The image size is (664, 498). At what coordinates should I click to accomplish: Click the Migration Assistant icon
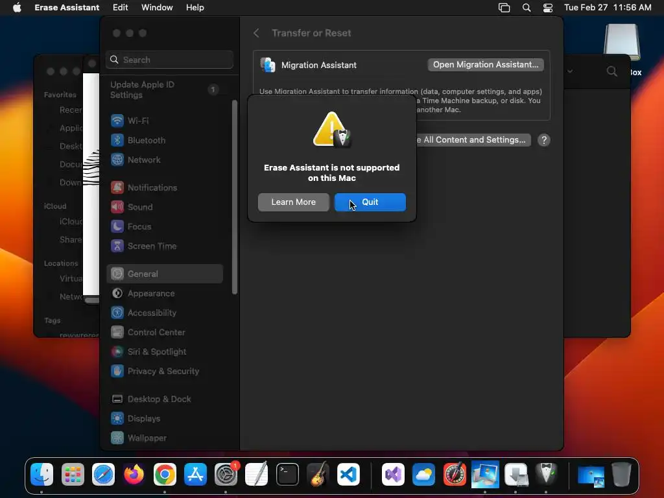[x=268, y=65]
